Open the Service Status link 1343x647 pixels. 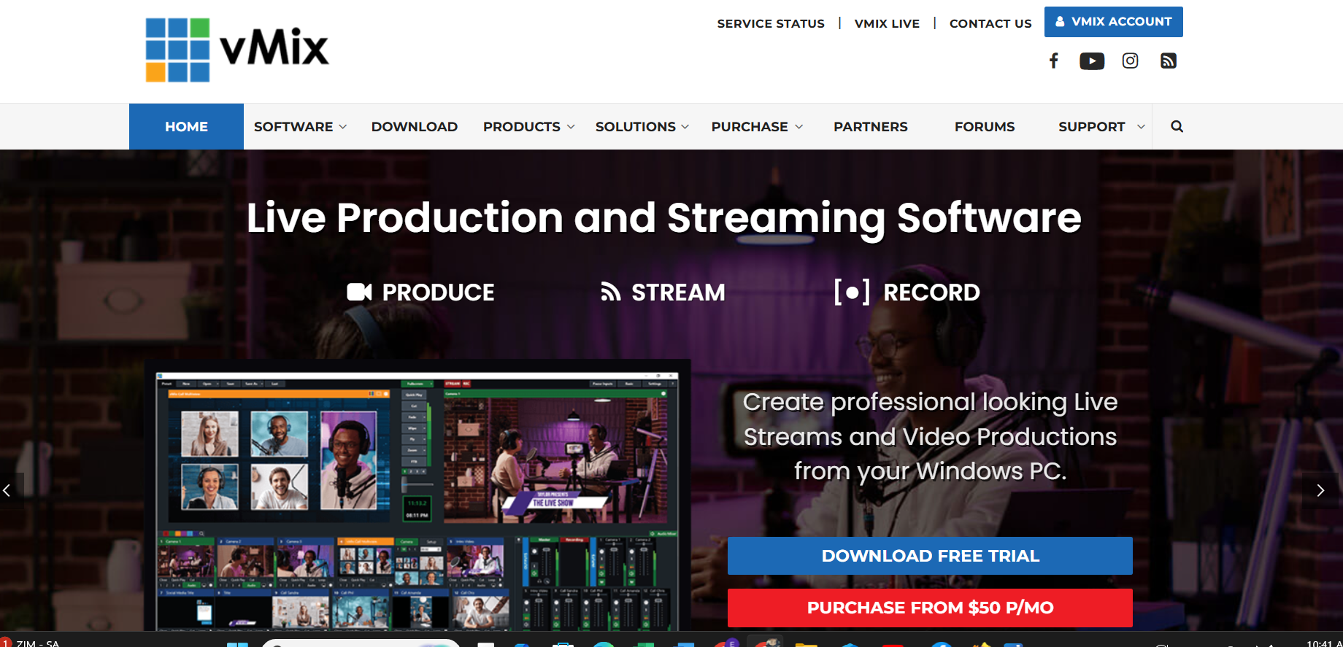[771, 23]
